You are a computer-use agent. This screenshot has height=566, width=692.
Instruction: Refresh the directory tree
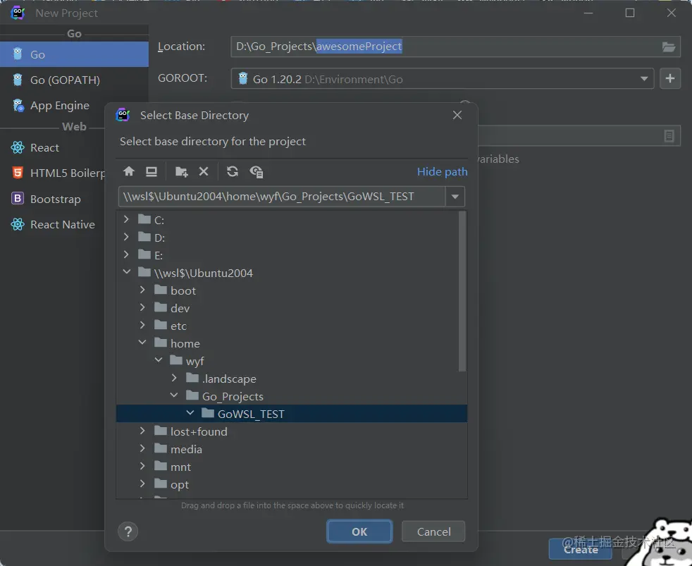(x=233, y=171)
